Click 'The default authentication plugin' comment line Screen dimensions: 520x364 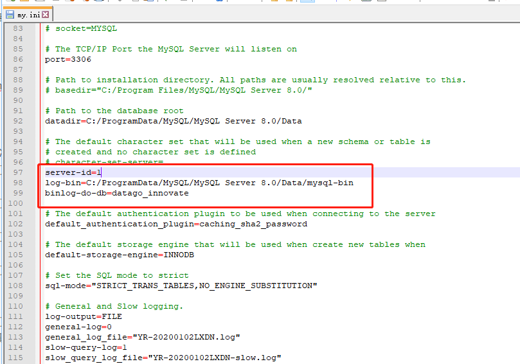point(240,214)
